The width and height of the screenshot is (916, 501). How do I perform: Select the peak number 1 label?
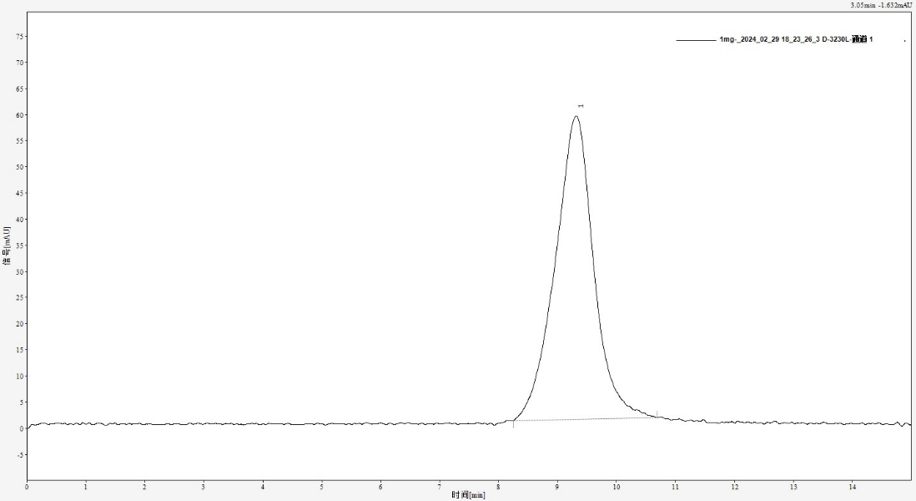pyautogui.click(x=581, y=106)
